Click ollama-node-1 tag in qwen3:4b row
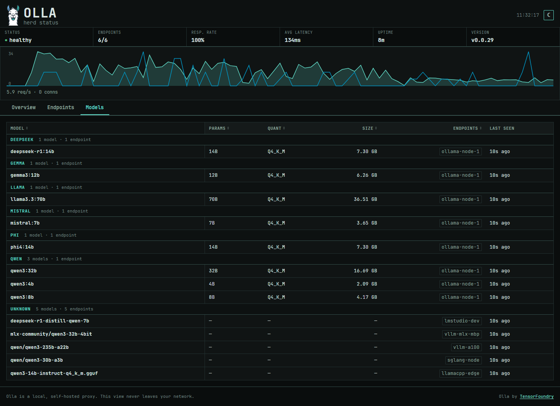Screen dimensions: 560x406 [460, 284]
